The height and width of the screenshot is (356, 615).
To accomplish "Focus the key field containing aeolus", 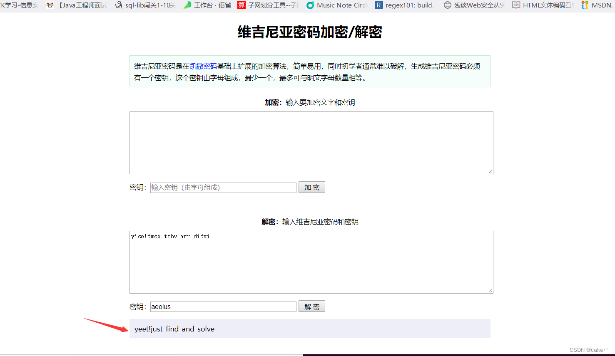I will click(x=223, y=307).
